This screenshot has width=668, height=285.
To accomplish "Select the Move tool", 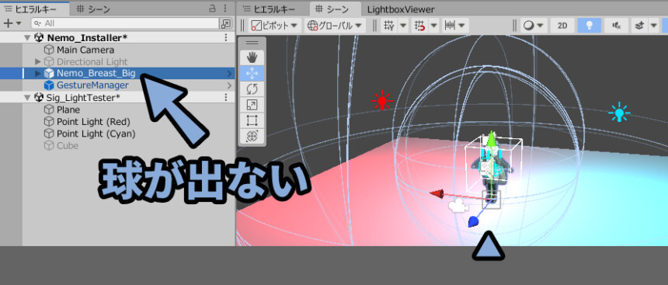I will 252,73.
